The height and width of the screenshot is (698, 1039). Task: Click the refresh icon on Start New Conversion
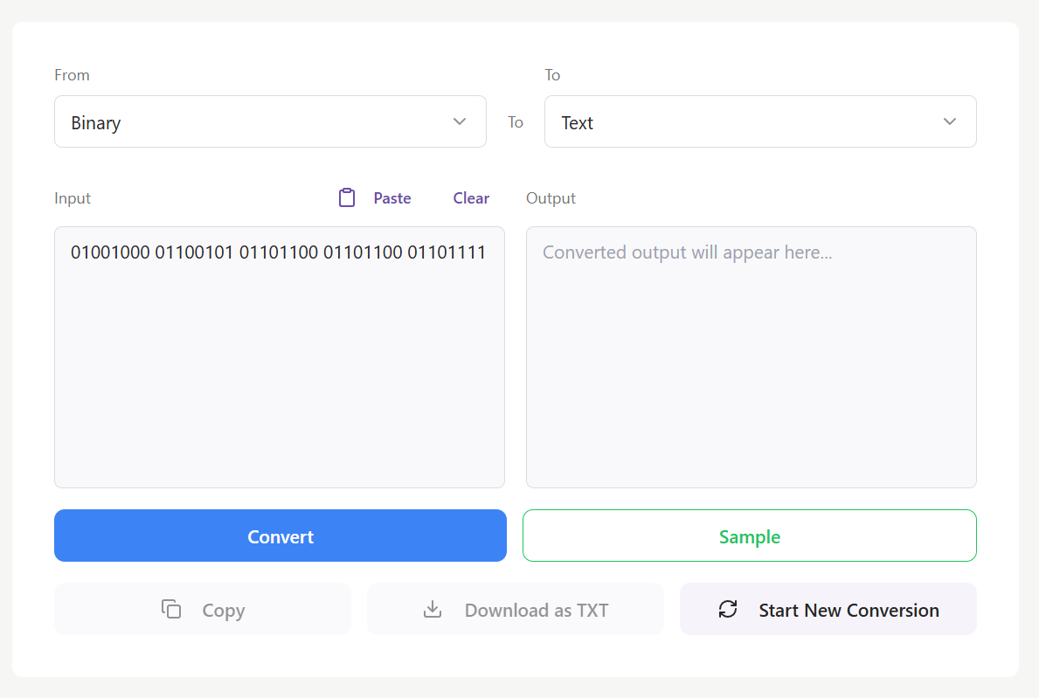727,609
